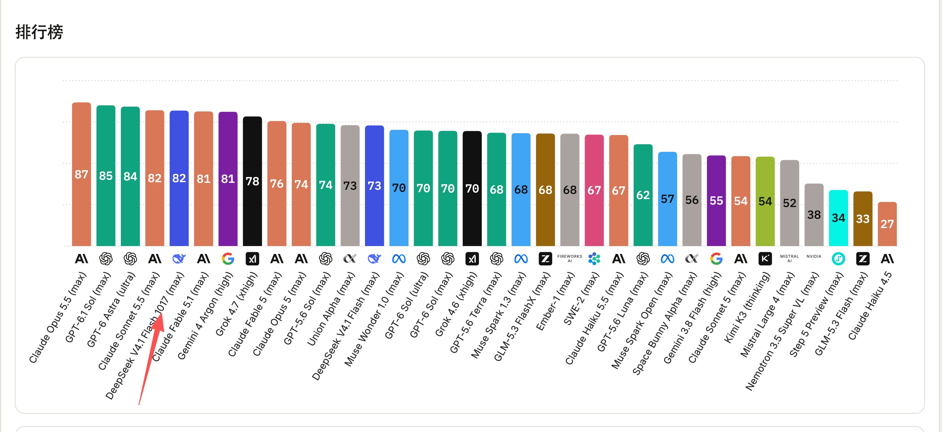Click the DeepSeek whale icon under the 82 bar
The height and width of the screenshot is (432, 942).
[179, 259]
